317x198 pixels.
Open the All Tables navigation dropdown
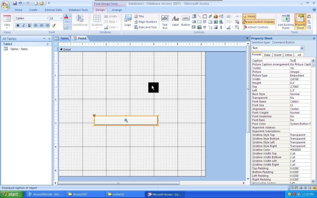click(x=44, y=38)
